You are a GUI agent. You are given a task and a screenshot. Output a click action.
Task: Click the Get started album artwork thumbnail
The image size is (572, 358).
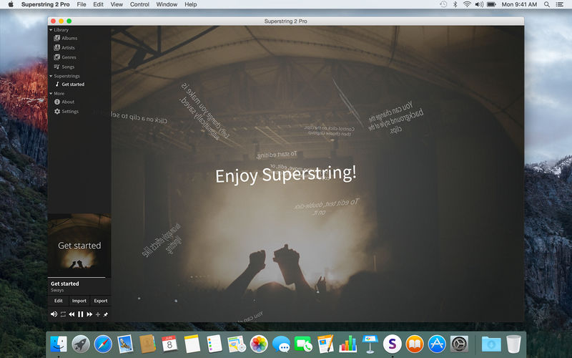79,245
